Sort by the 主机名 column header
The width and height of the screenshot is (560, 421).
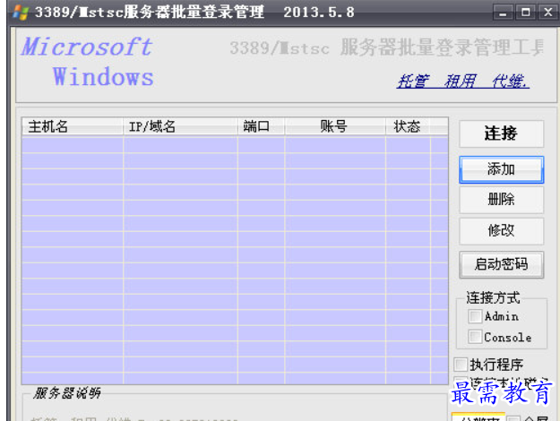pos(73,126)
